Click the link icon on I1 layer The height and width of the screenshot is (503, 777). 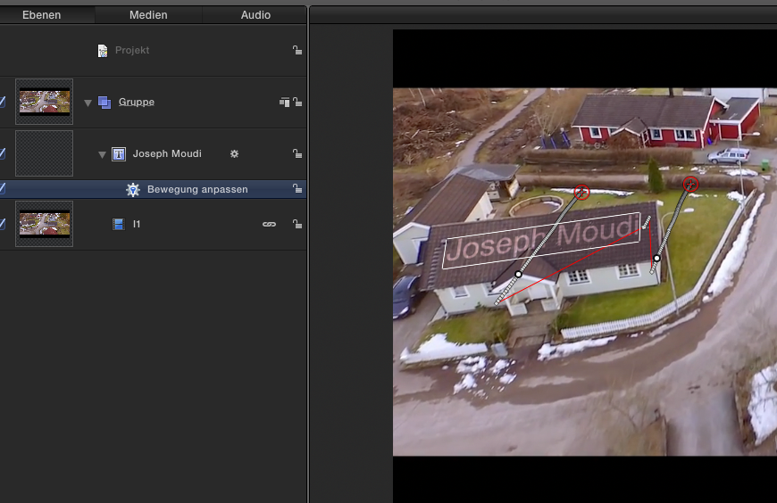[269, 224]
